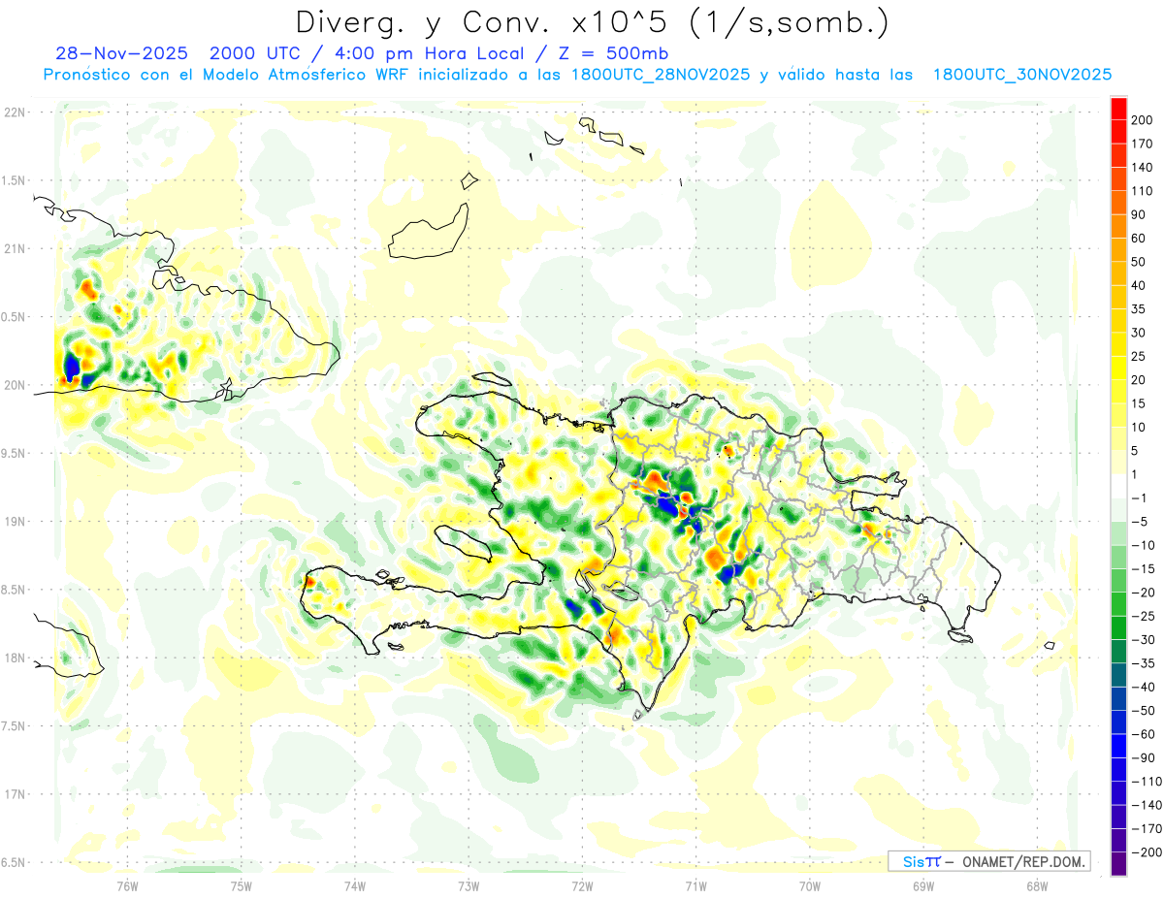The image size is (1164, 899).
Task: Click the "71W" longitude label
Action: pyautogui.click(x=695, y=884)
